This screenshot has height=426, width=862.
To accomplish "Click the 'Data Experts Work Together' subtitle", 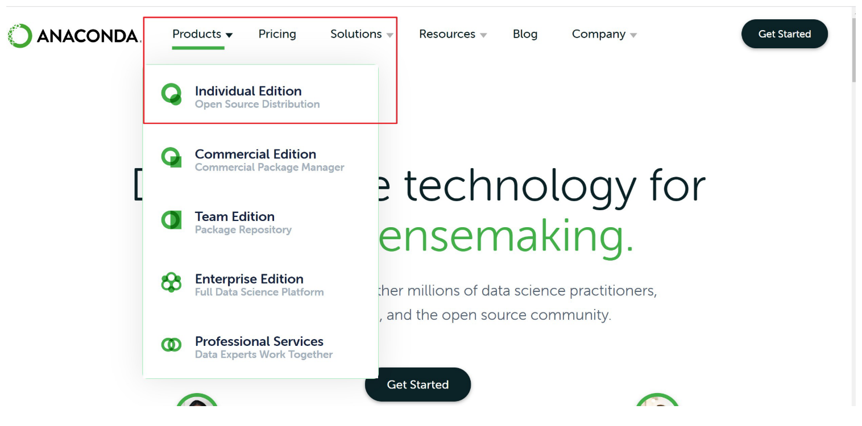I will pos(264,355).
